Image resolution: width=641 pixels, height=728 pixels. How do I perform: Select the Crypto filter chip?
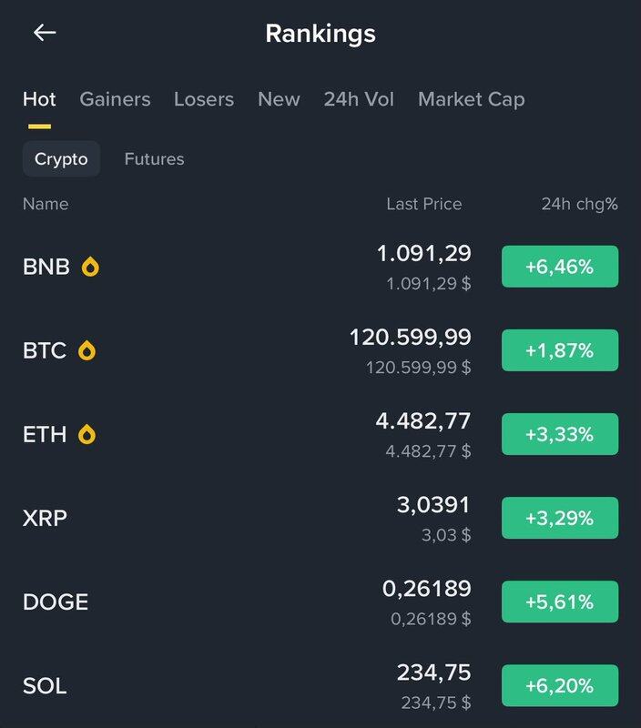click(x=61, y=159)
